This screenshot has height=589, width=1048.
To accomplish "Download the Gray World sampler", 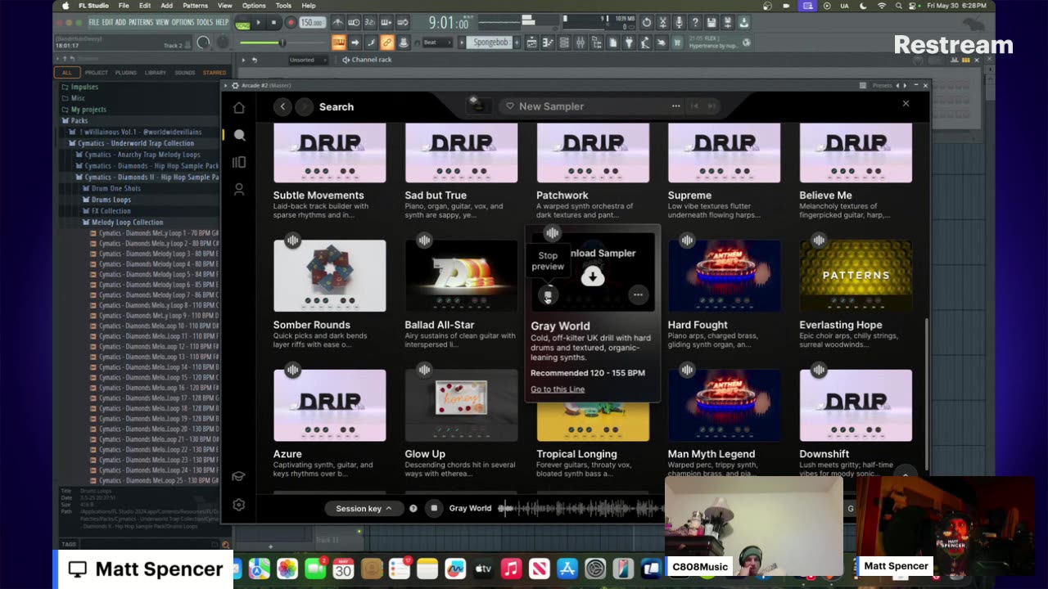I will point(593,277).
